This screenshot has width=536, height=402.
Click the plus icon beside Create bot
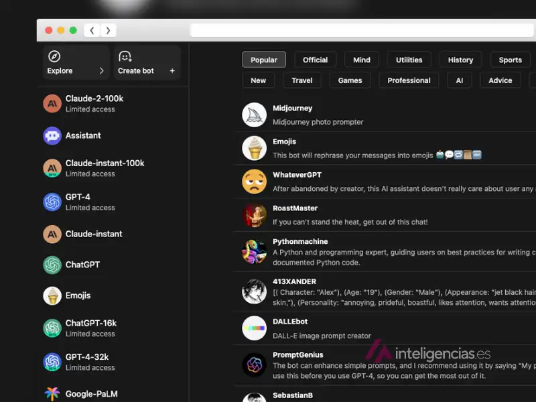point(172,71)
